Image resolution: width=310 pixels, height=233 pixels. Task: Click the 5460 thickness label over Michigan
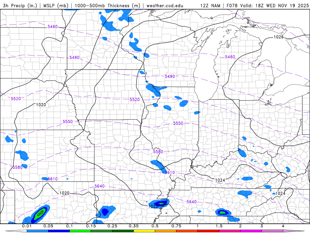click(x=230, y=57)
